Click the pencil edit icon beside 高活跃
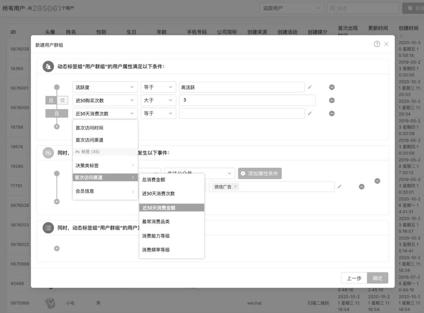The width and height of the screenshot is (424, 313). pyautogui.click(x=310, y=87)
